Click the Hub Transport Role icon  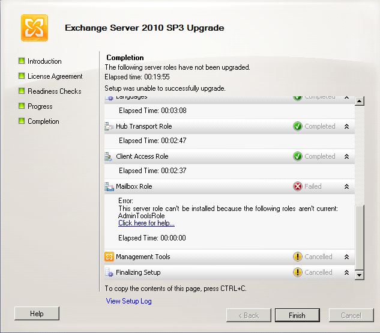click(109, 126)
